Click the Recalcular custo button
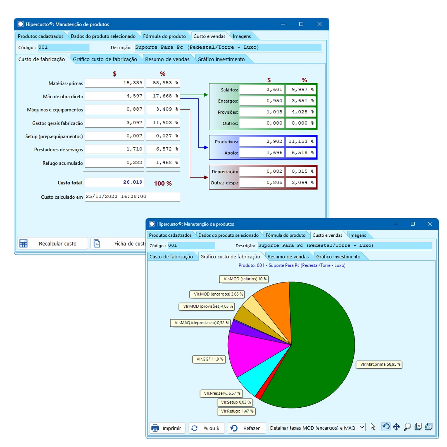Viewport: 447px width, 447px height. (53, 243)
